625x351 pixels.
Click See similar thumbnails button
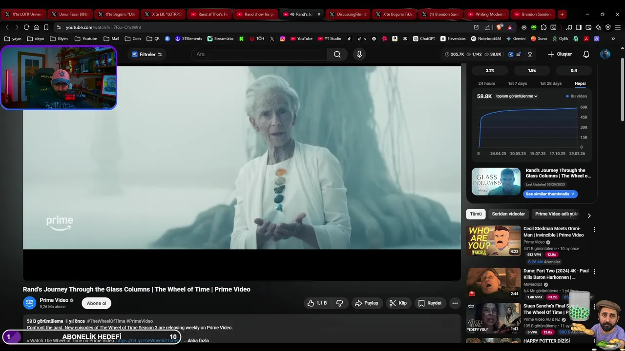[550, 194]
